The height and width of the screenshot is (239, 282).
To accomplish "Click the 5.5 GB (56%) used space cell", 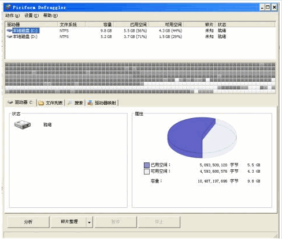I will (135, 31).
